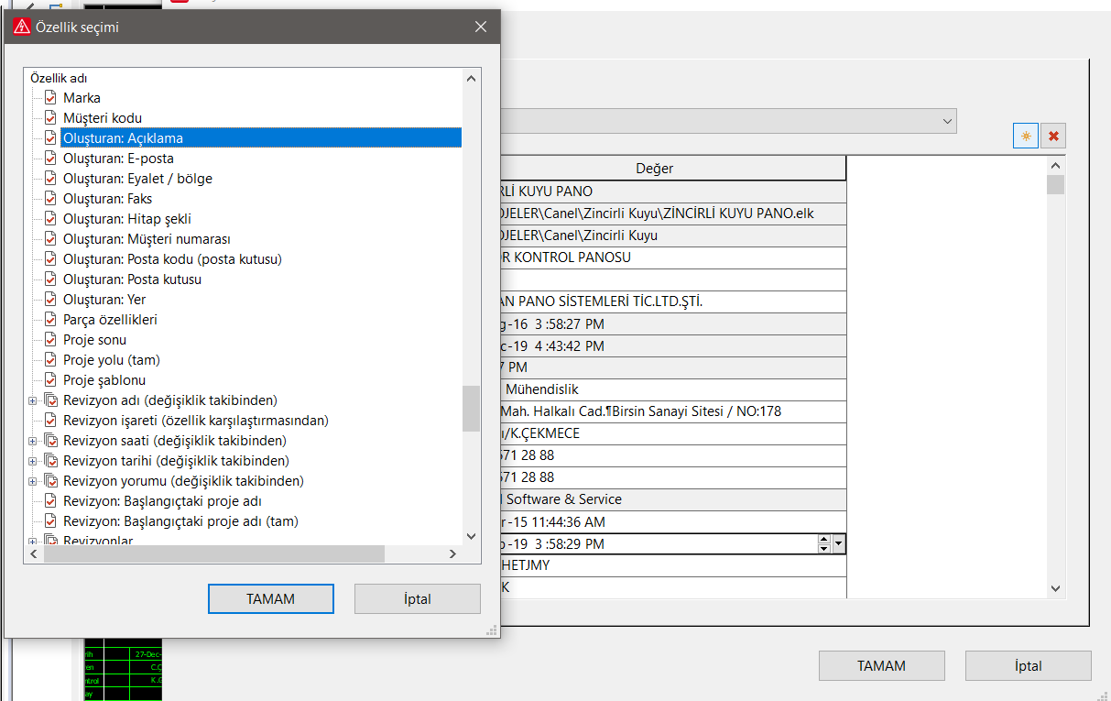Image resolution: width=1111 pixels, height=701 pixels.
Task: Click the stacked icon of Revizyon adı
Action: pyautogui.click(x=51, y=400)
